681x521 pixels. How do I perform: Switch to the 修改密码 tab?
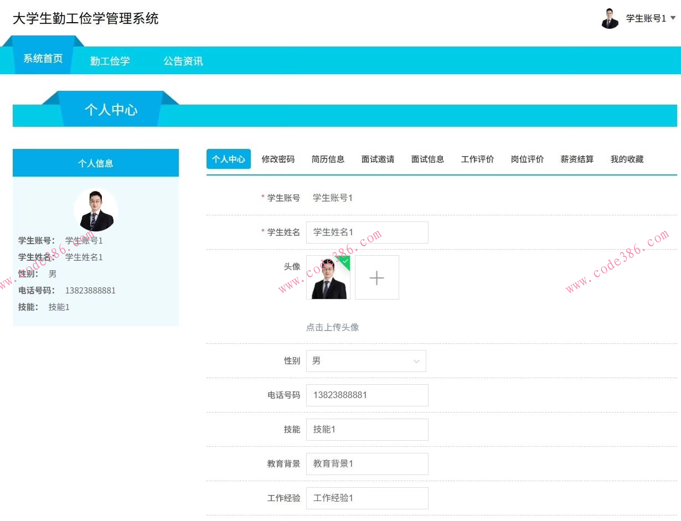[x=278, y=159]
